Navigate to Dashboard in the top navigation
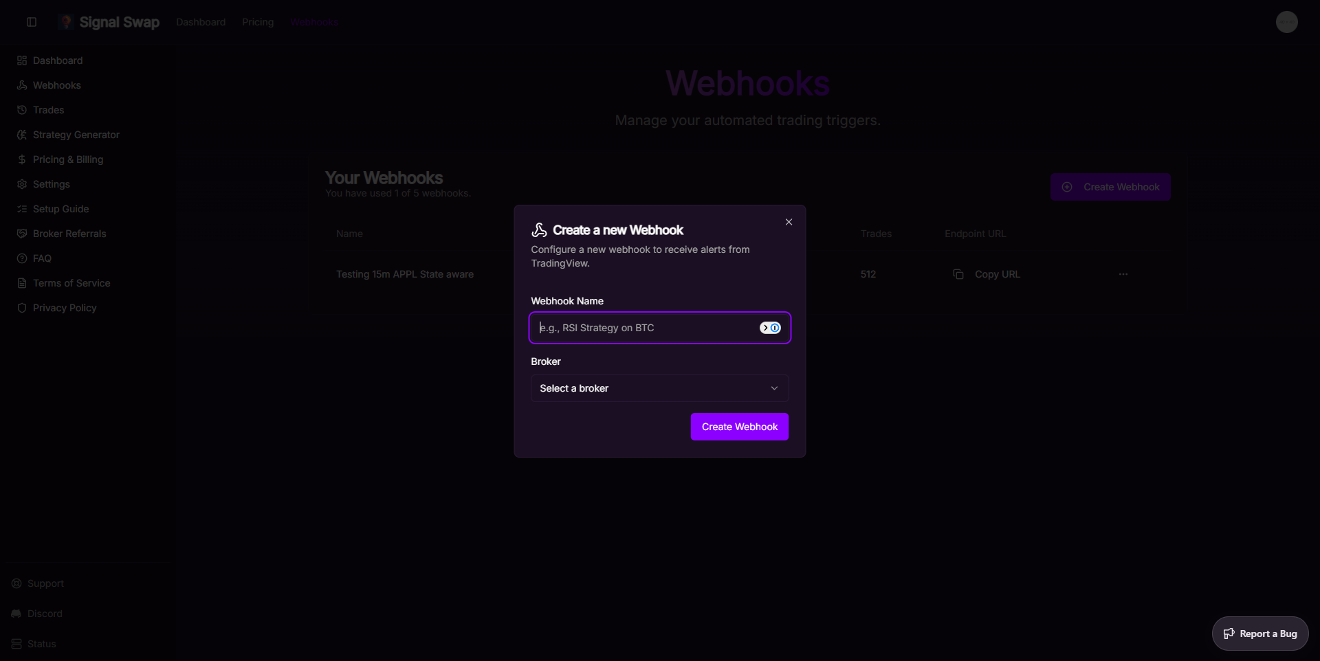Viewport: 1320px width, 661px height. click(x=200, y=21)
